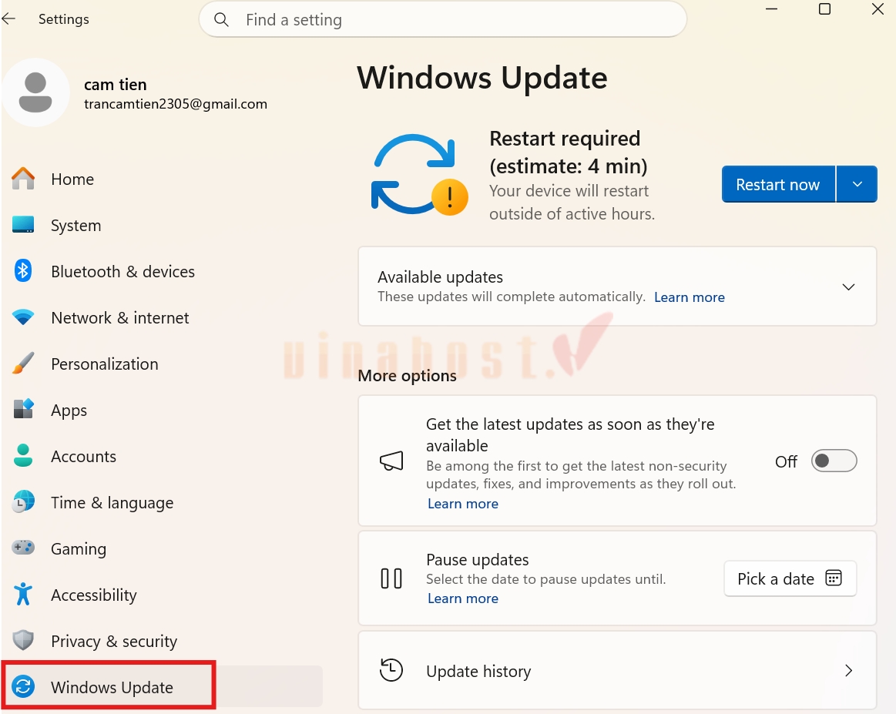
Task: Click the Time & language globe icon
Action: 23,501
